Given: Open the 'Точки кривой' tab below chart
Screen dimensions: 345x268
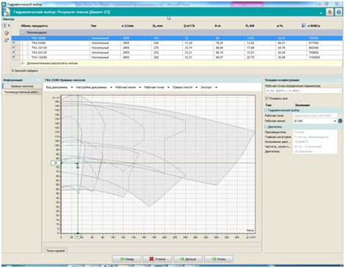Looking at the screenshot, I should [x=56, y=250].
